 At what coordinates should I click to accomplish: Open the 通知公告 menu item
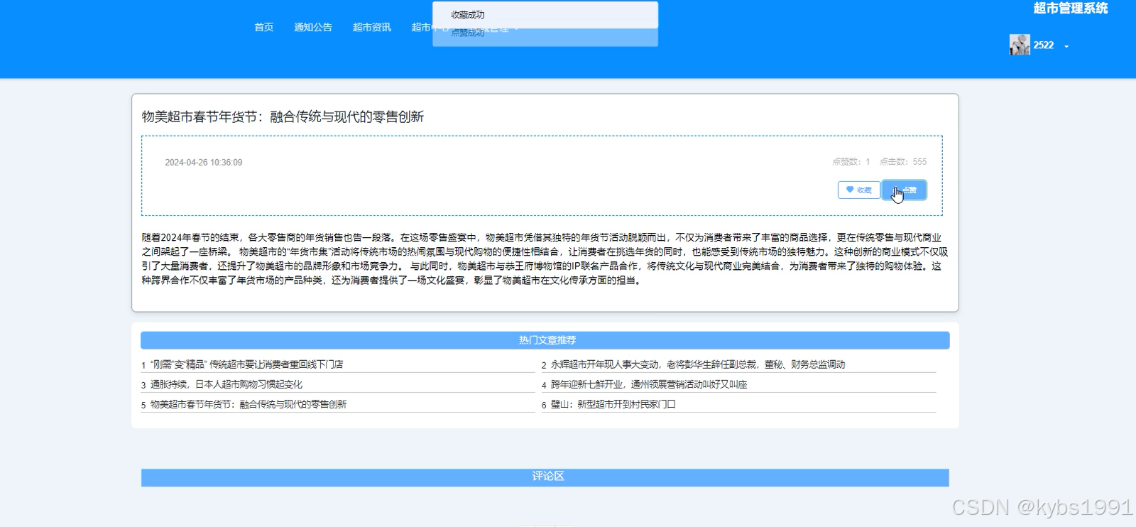tap(313, 27)
